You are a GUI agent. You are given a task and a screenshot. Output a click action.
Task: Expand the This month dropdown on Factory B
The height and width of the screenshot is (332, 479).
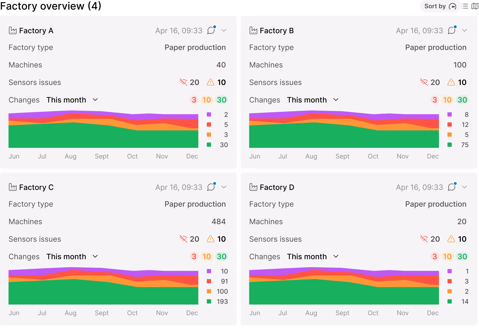[336, 100]
